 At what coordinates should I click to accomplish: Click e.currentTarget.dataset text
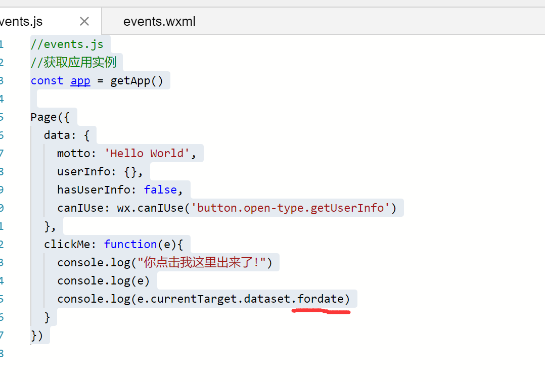tap(213, 299)
